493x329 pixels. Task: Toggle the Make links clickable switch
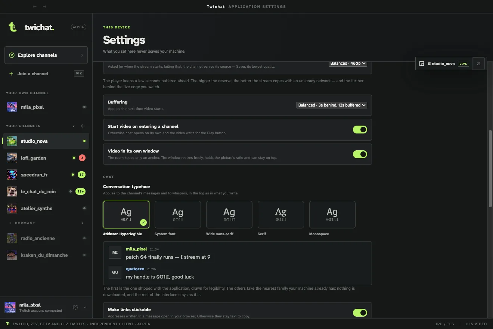(x=360, y=313)
